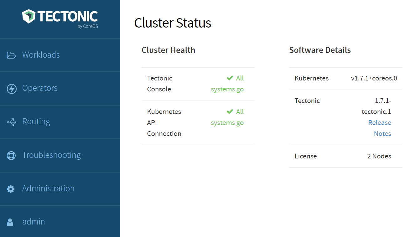Click the Software Details heading
Image resolution: width=409 pixels, height=237 pixels.
[320, 50]
